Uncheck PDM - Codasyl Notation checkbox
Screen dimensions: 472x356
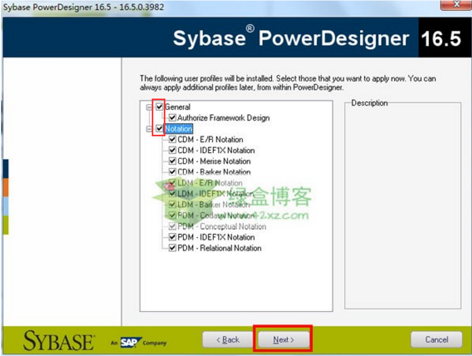point(172,215)
